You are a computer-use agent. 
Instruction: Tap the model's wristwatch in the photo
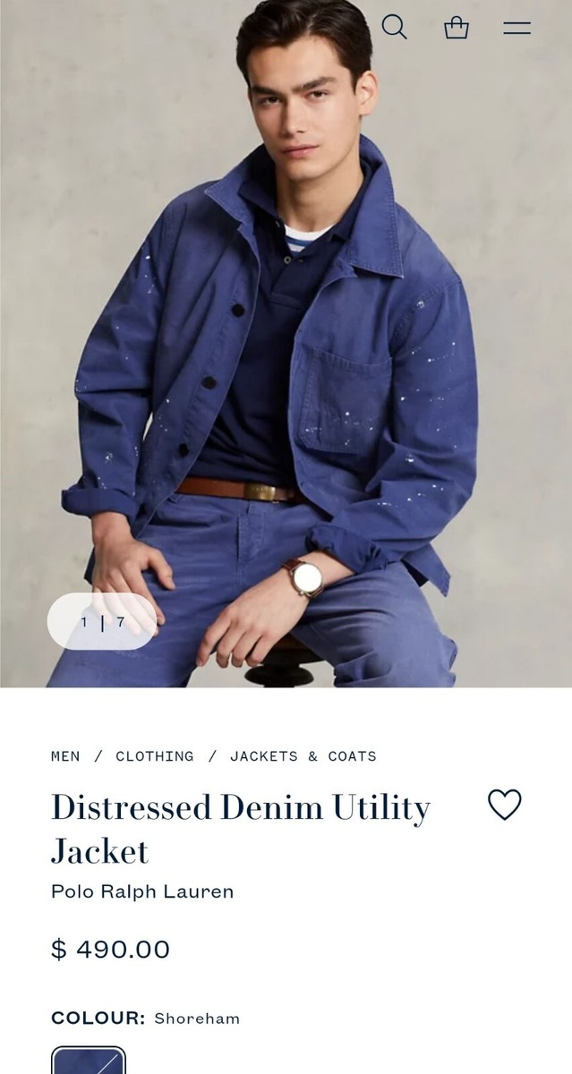click(304, 576)
